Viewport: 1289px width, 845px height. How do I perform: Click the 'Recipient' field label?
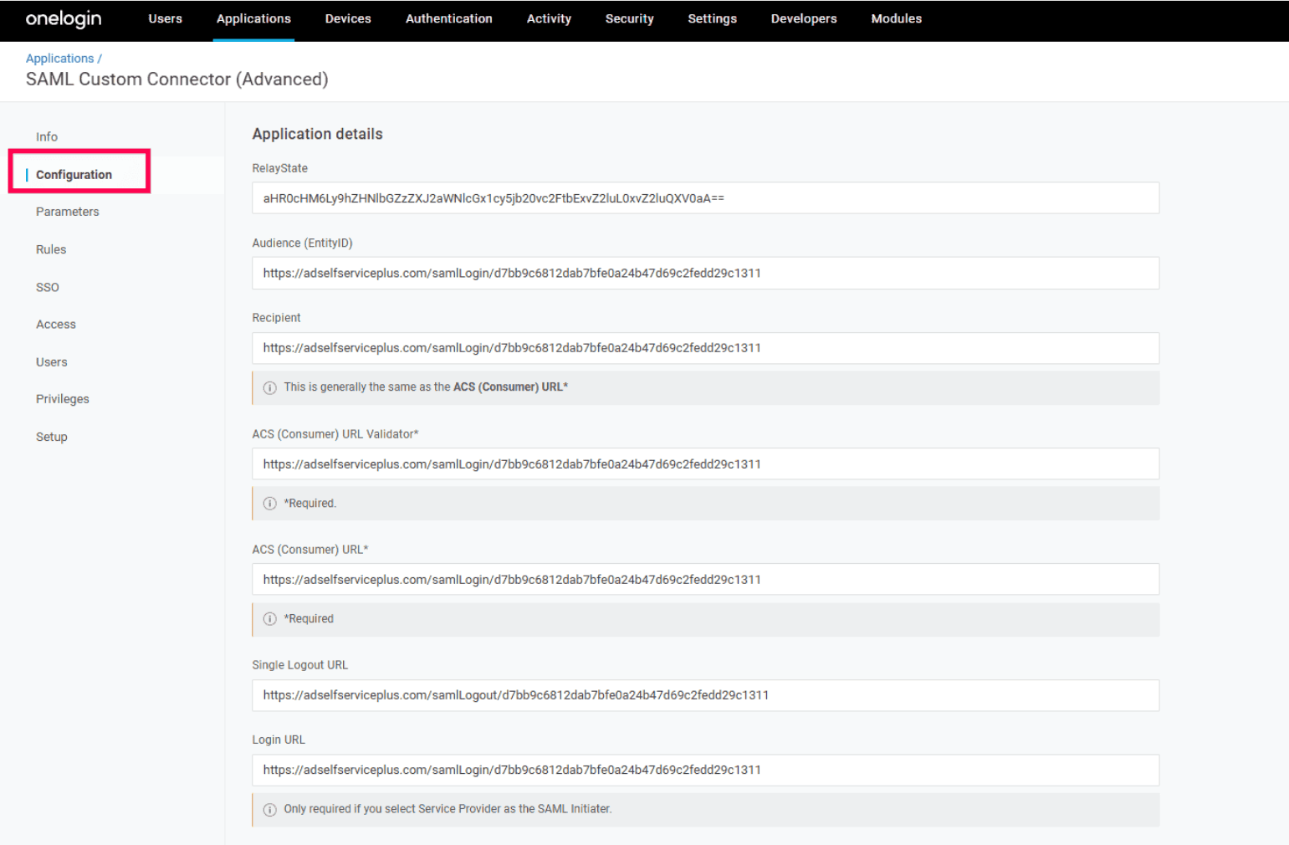[277, 318]
